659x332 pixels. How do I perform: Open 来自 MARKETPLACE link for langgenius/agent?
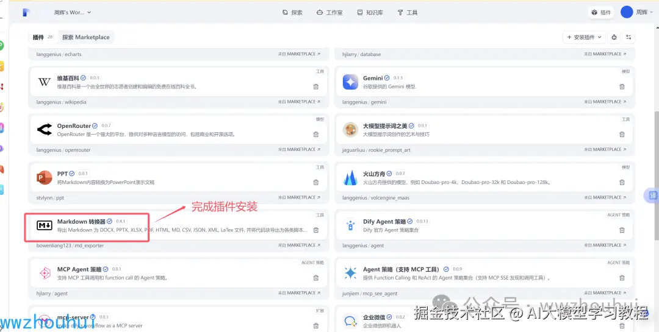point(605,245)
